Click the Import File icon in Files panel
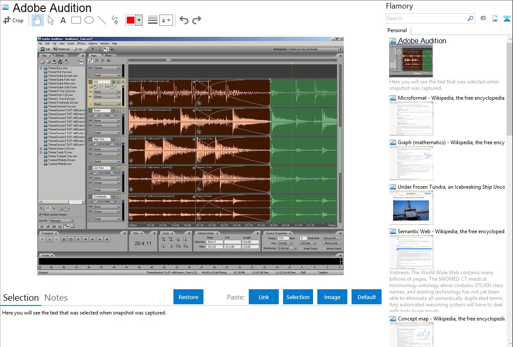 [42, 62]
